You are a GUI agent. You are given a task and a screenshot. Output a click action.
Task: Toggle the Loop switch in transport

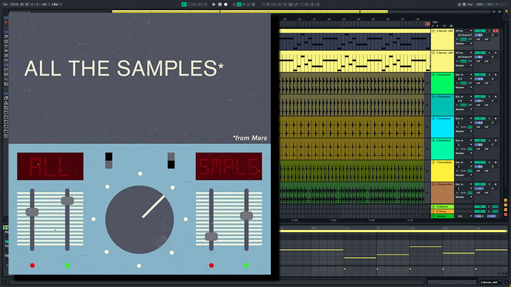pyautogui.click(x=290, y=4)
